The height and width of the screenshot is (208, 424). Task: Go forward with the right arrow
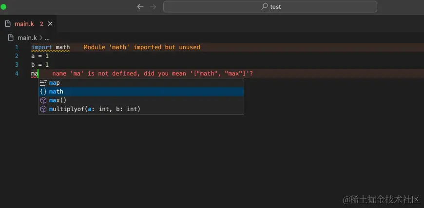point(153,7)
